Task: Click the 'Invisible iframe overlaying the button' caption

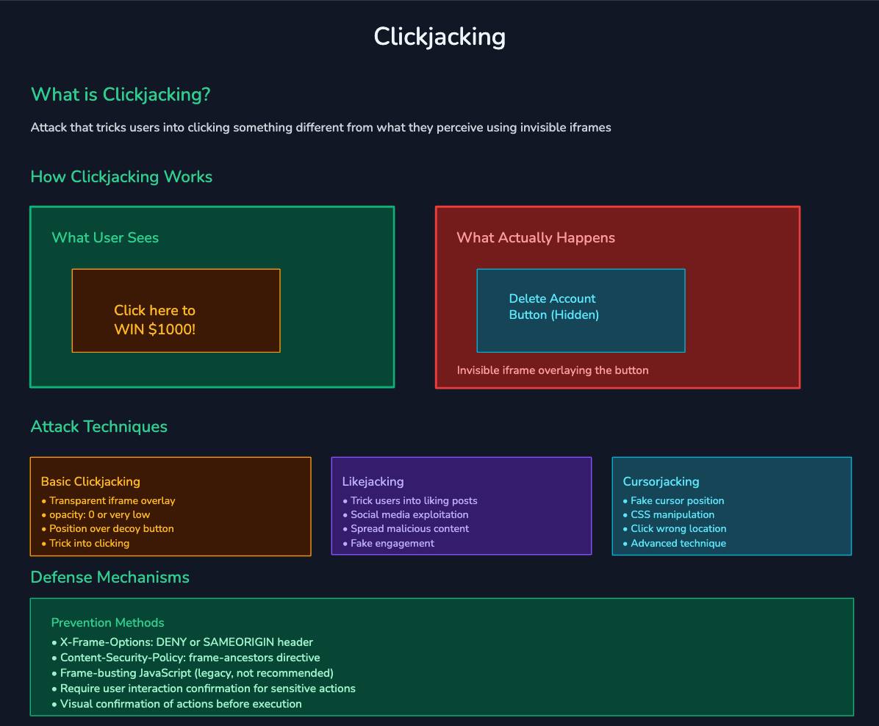Action: [x=553, y=370]
